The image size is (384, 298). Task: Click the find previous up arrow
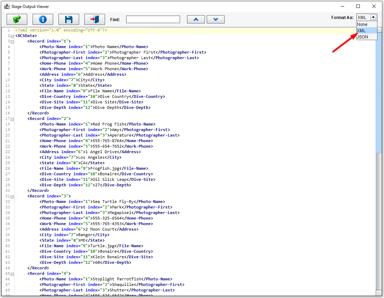[196, 19]
